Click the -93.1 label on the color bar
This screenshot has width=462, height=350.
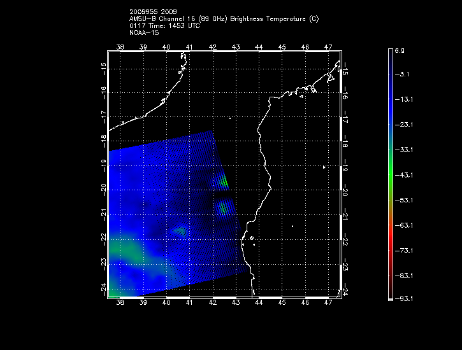click(x=402, y=298)
